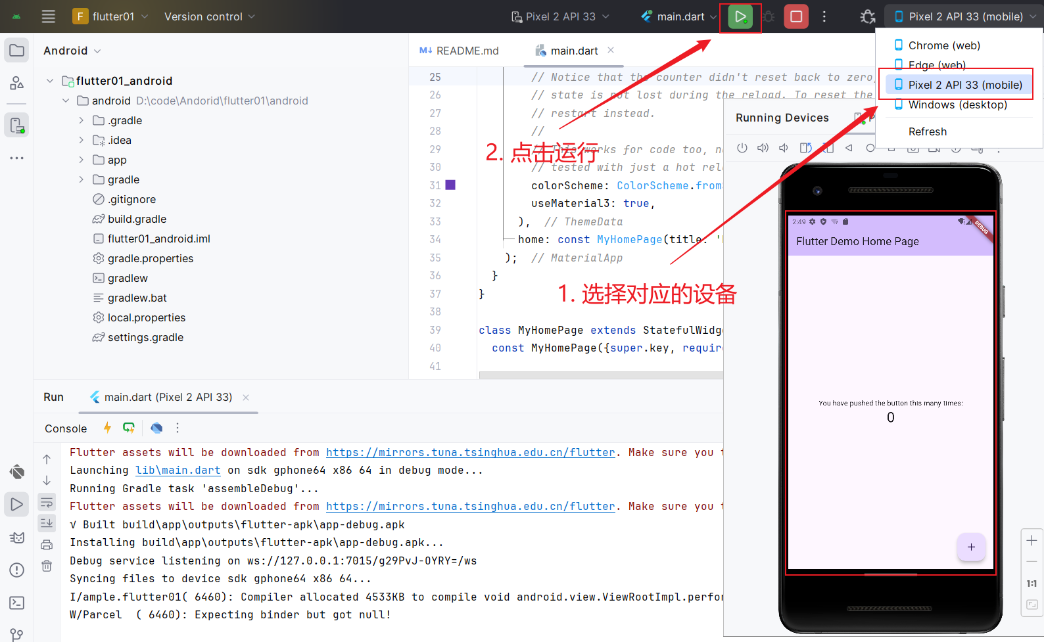Click Refresh in device menu
The width and height of the screenshot is (1044, 642).
(928, 131)
